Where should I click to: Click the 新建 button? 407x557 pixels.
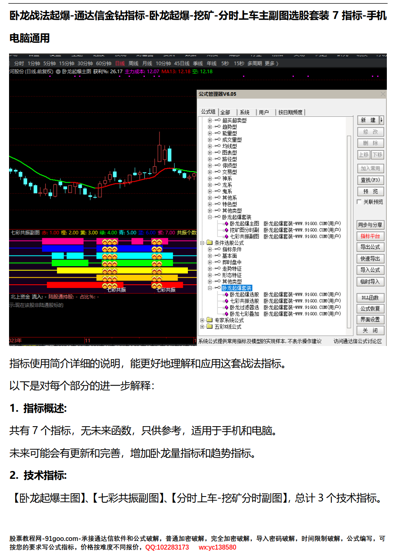pos(368,120)
